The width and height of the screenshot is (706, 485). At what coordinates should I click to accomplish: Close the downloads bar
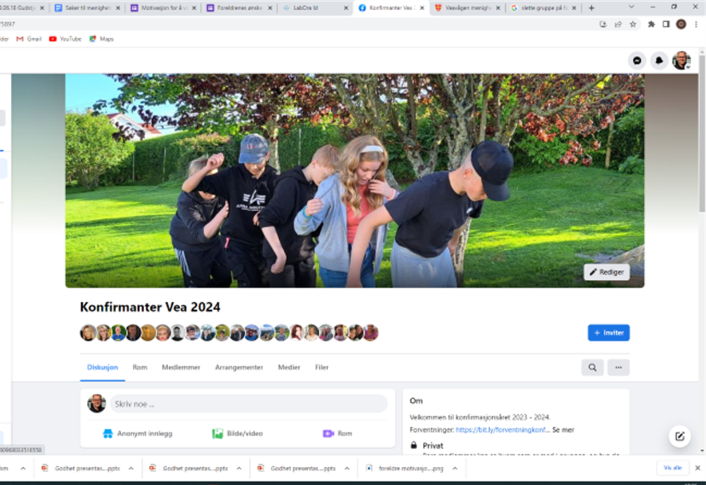pyautogui.click(x=697, y=468)
